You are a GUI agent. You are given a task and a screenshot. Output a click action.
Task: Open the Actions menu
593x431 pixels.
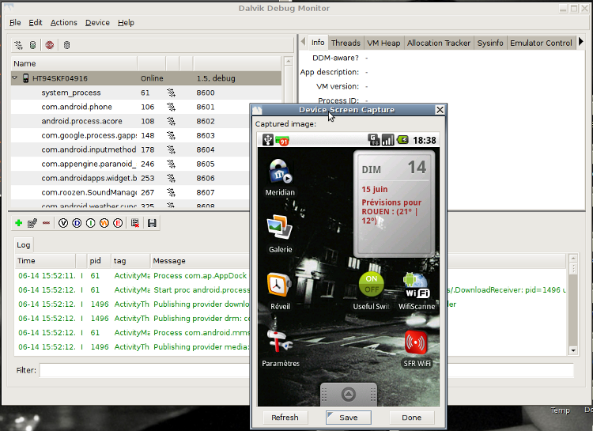pos(64,23)
